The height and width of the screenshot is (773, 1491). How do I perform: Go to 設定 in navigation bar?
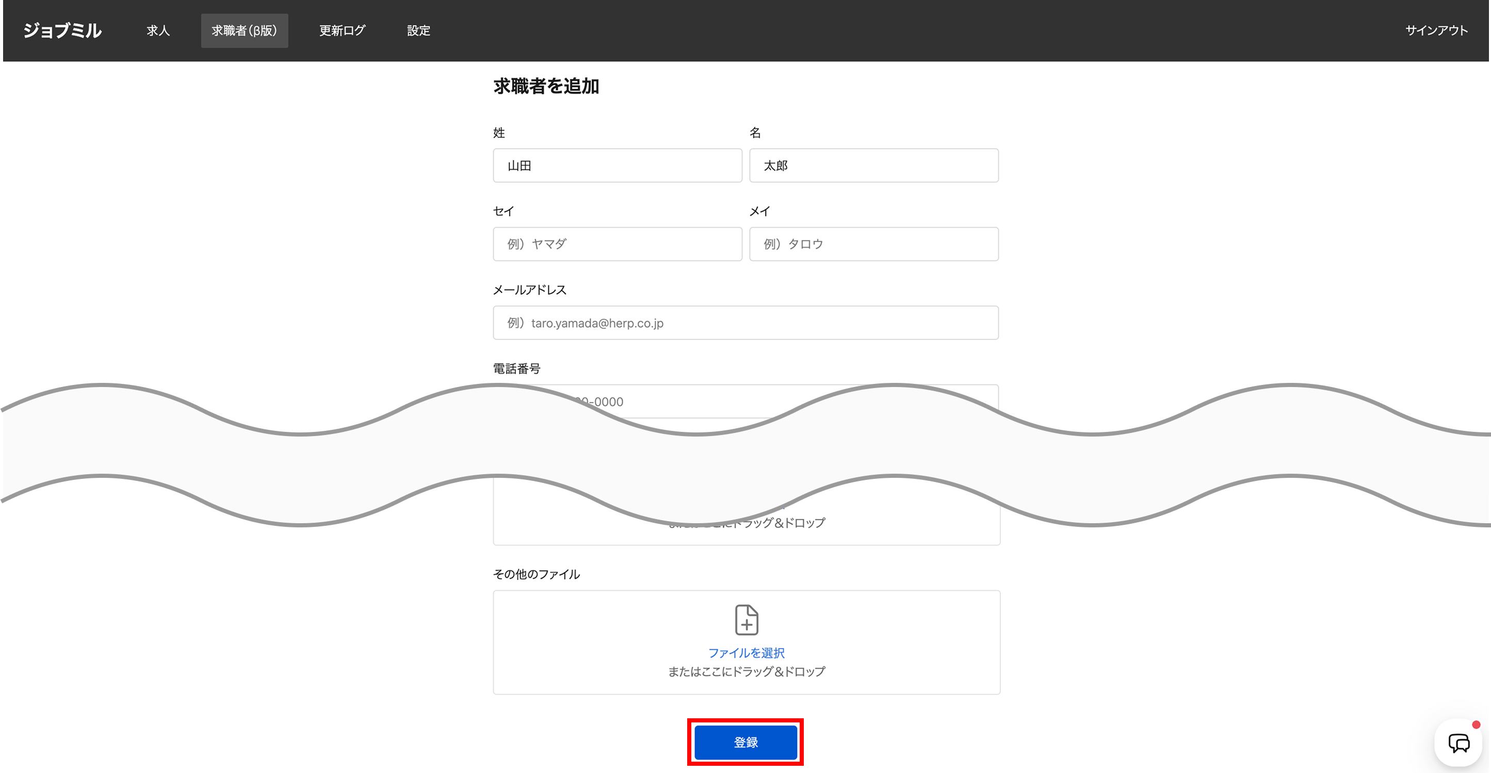click(418, 30)
